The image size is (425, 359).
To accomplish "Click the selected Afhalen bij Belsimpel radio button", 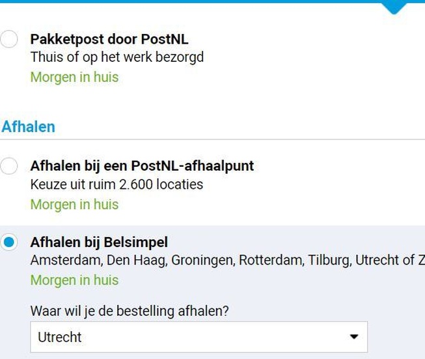I will pos(9,243).
